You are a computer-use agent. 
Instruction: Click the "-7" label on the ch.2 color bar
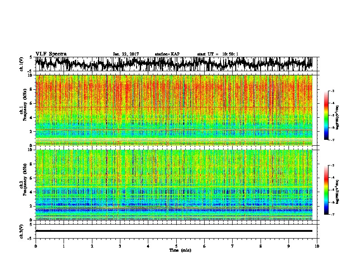[x=332, y=214]
